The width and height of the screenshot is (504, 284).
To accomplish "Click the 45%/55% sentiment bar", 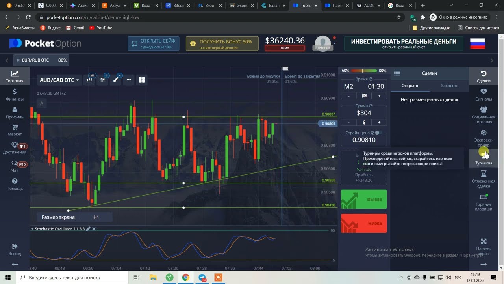I will pos(364,71).
